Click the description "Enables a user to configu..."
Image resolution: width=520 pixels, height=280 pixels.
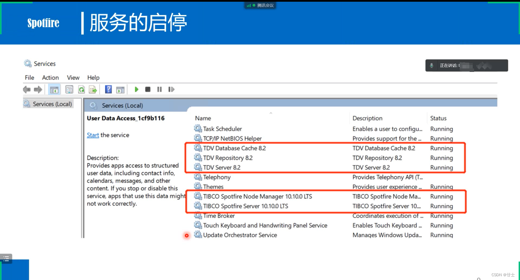click(x=387, y=129)
